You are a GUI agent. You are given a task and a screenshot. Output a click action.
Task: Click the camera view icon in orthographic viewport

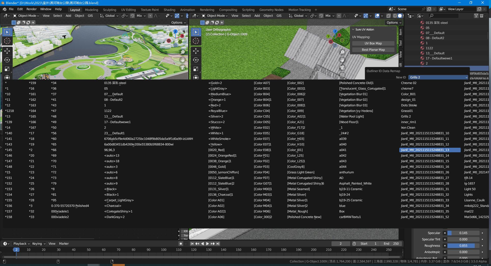pos(342,68)
